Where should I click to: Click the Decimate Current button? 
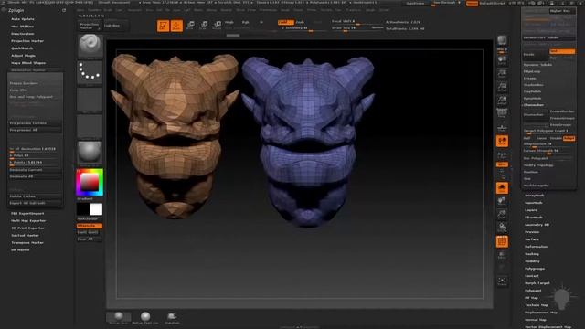[x=35, y=170]
